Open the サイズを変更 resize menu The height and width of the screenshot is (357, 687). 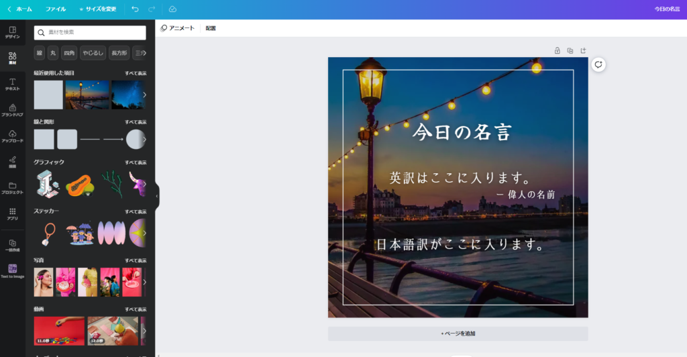pyautogui.click(x=97, y=9)
